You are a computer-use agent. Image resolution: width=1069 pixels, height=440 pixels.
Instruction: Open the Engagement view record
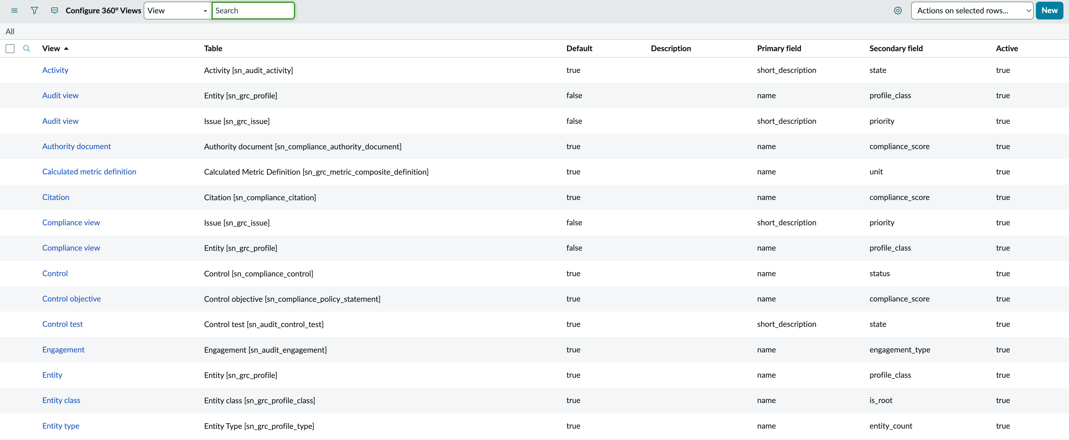[63, 350]
